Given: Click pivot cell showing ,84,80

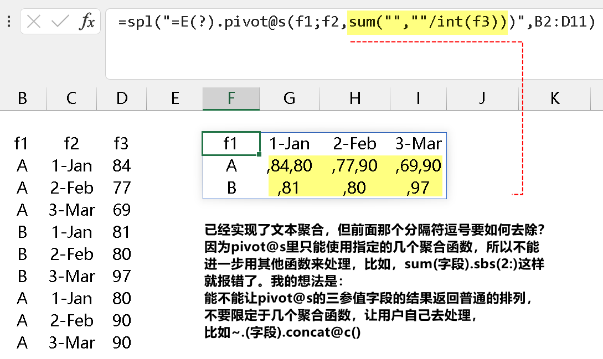Looking at the screenshot, I should [289, 166].
